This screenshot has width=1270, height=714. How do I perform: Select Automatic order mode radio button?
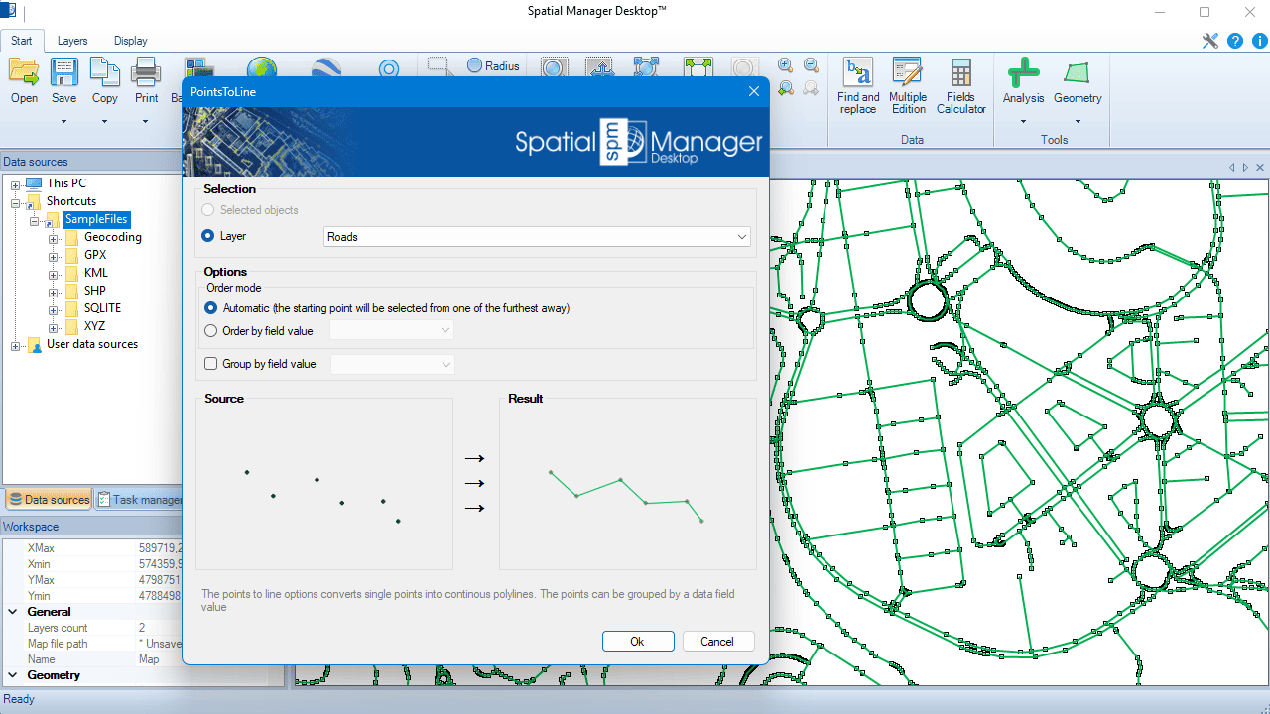pyautogui.click(x=210, y=308)
